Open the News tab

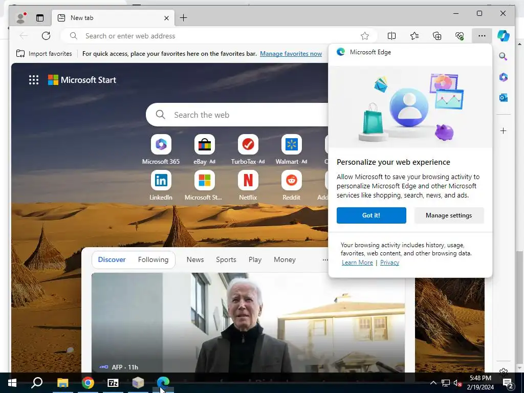click(195, 259)
